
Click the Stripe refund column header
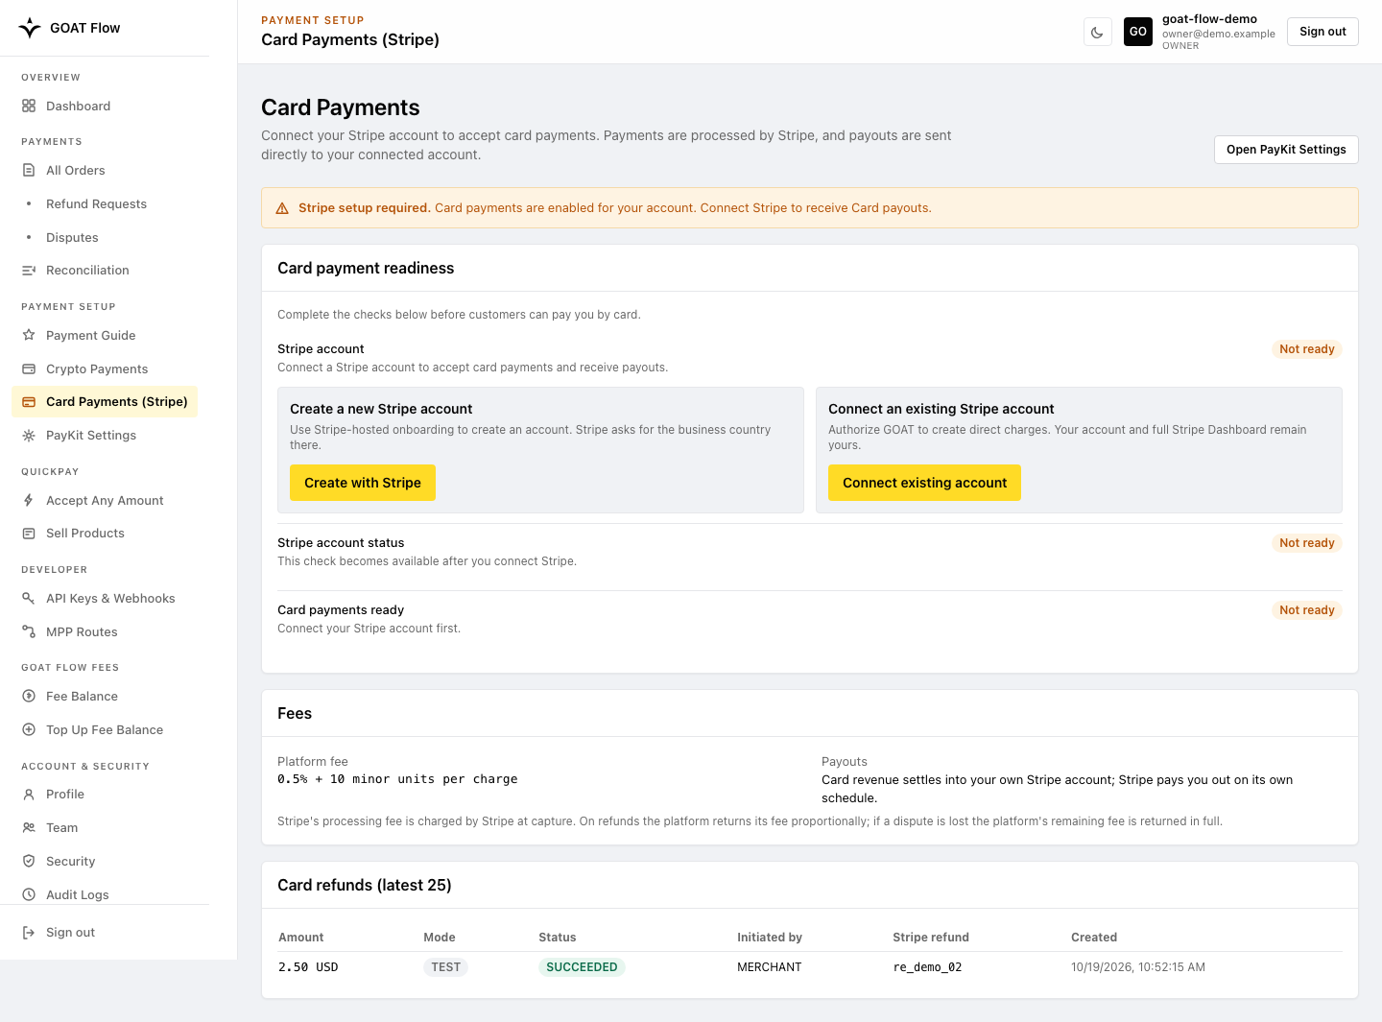[931, 938]
